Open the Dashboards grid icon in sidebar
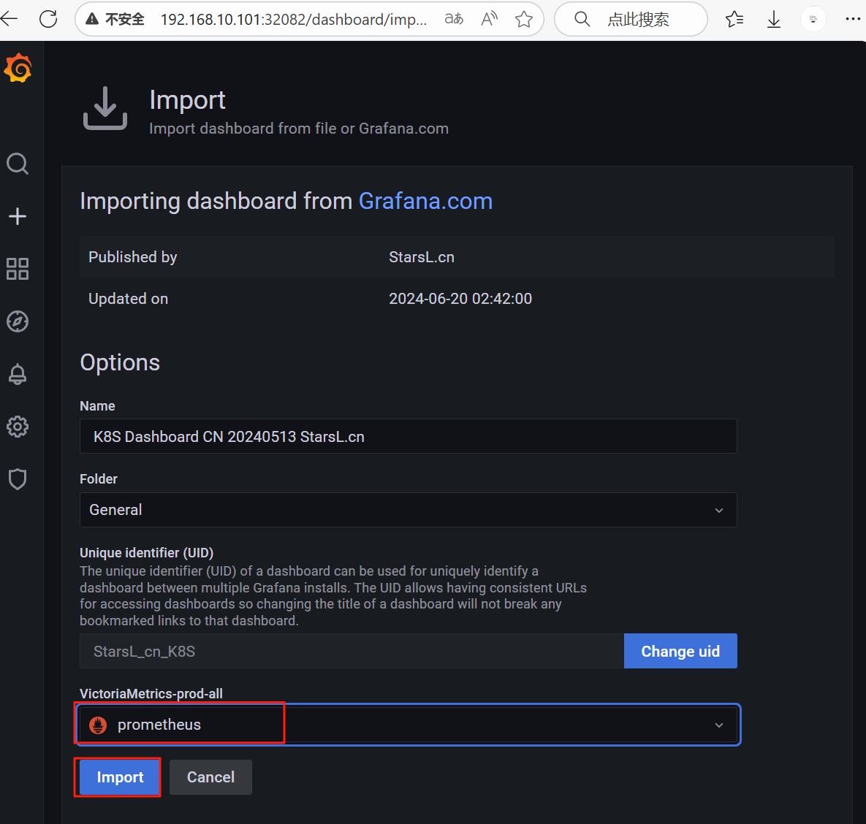Image resolution: width=866 pixels, height=824 pixels. click(x=18, y=269)
